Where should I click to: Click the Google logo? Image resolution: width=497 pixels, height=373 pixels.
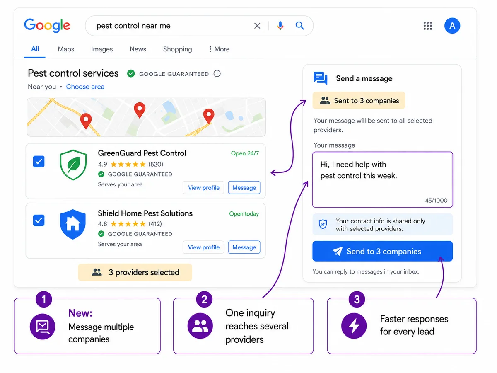[x=47, y=26]
